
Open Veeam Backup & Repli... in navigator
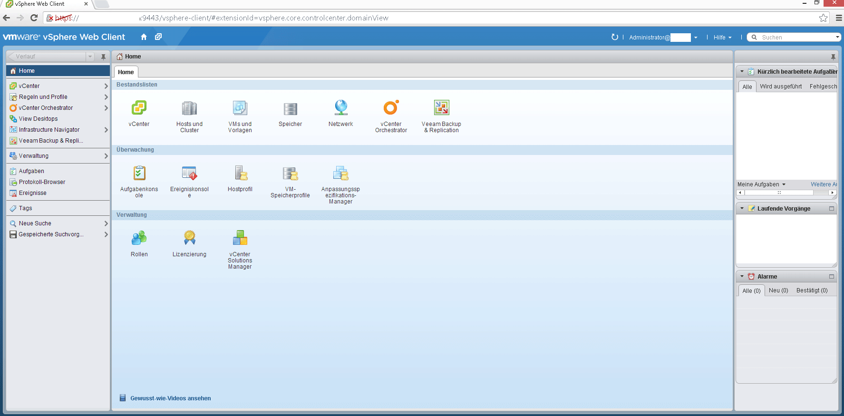click(x=58, y=141)
